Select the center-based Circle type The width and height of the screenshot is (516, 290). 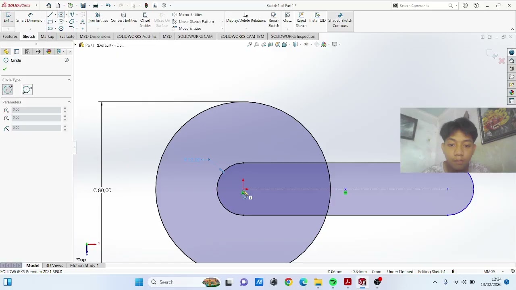(8, 89)
